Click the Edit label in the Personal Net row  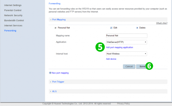[x=115, y=28]
